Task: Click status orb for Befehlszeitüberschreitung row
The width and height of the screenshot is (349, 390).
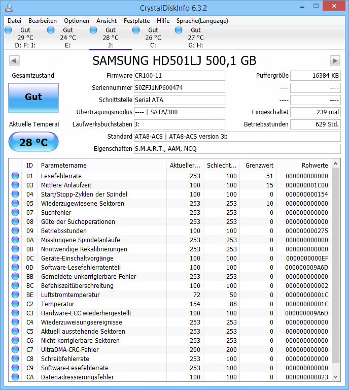Action: point(15,285)
